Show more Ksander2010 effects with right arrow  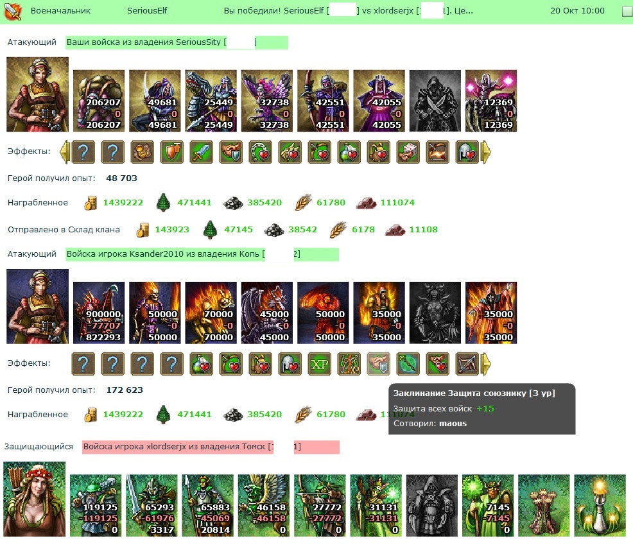[487, 364]
